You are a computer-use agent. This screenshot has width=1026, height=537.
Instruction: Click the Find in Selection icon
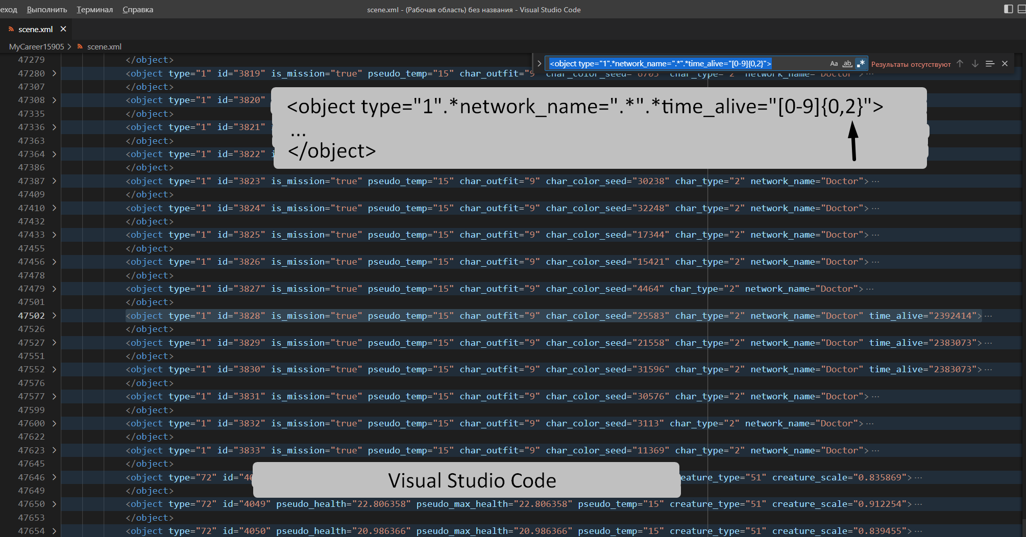990,64
